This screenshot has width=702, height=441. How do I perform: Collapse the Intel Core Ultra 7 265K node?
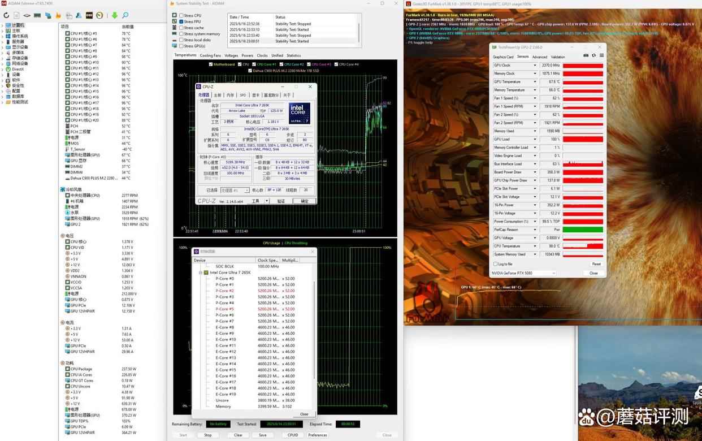coord(200,273)
